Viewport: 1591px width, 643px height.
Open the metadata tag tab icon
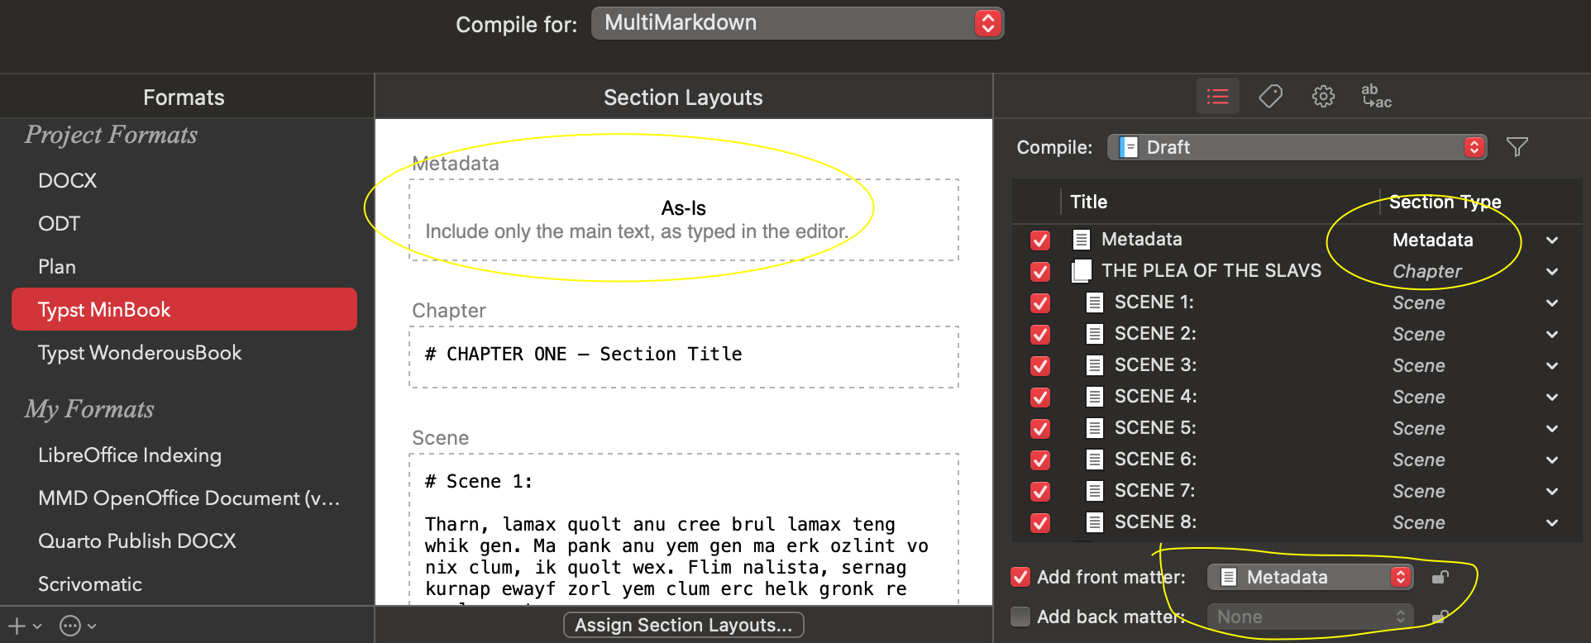(x=1270, y=97)
